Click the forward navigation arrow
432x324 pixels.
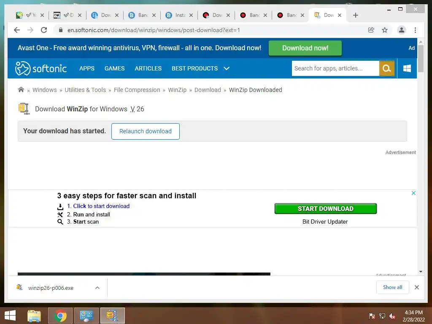(x=30, y=30)
